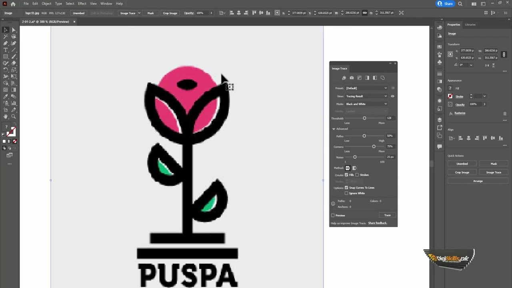The image size is (512, 288).
Task: Toggle the Fills checkbox
Action: [346, 175]
